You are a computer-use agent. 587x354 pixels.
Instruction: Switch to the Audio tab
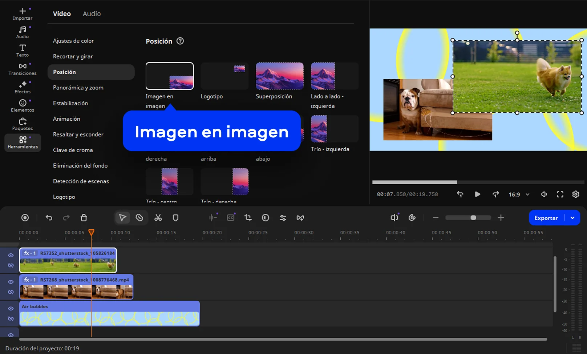tap(92, 14)
